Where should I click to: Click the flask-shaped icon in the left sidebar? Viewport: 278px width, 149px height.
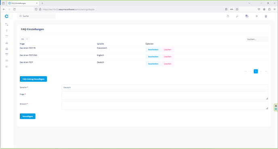(7, 43)
